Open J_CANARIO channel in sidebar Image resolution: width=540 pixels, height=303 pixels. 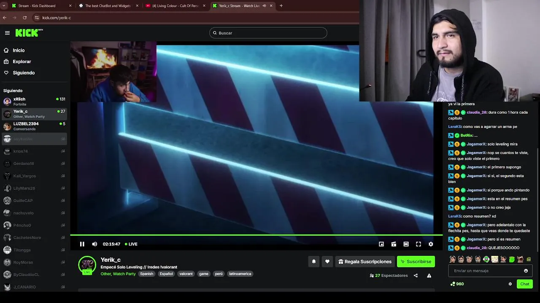click(x=35, y=287)
